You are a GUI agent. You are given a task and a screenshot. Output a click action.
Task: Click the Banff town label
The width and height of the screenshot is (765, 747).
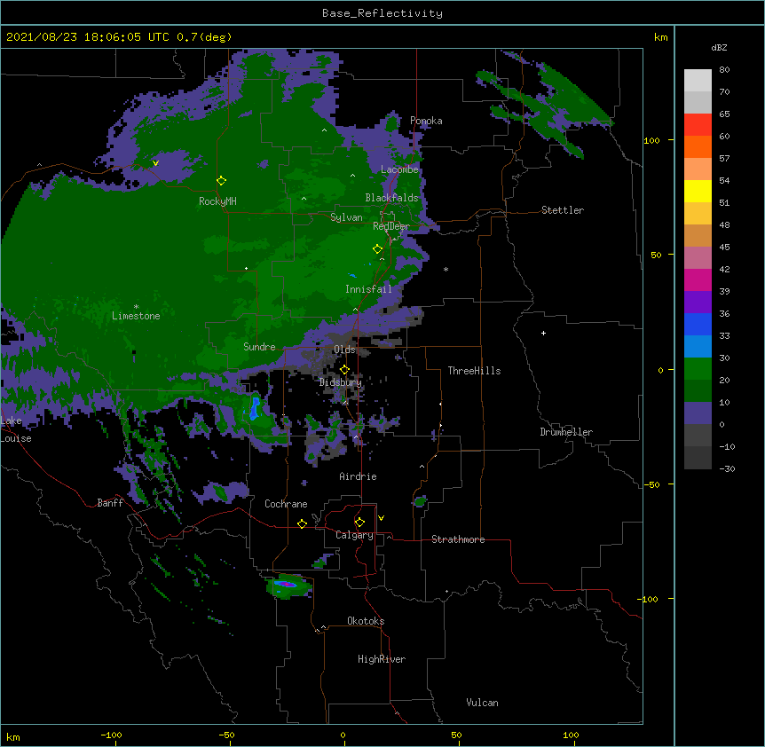(110, 503)
